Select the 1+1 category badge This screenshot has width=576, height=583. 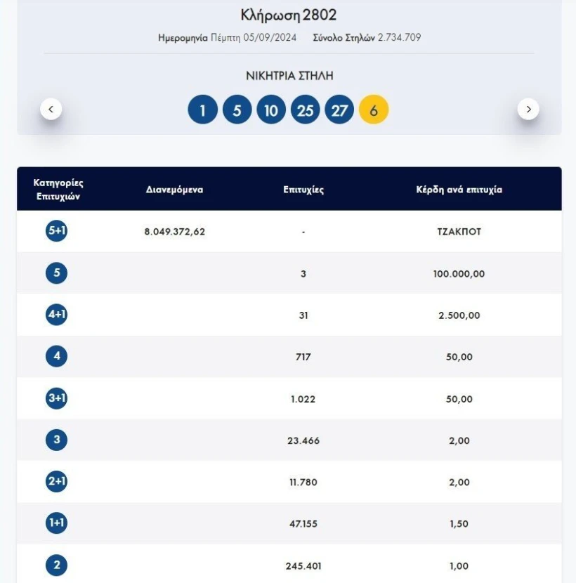[x=57, y=523]
